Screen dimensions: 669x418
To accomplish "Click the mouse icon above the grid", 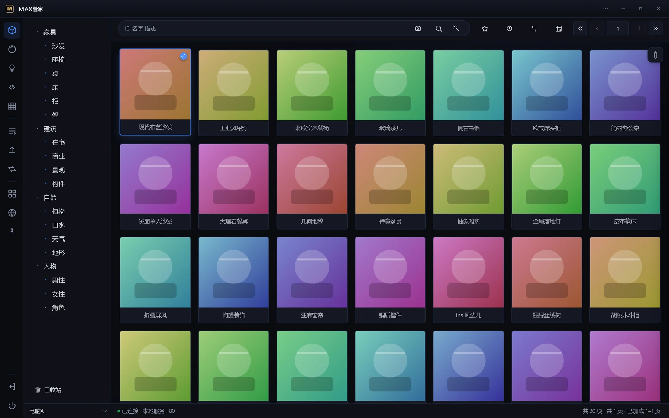I will 655,55.
